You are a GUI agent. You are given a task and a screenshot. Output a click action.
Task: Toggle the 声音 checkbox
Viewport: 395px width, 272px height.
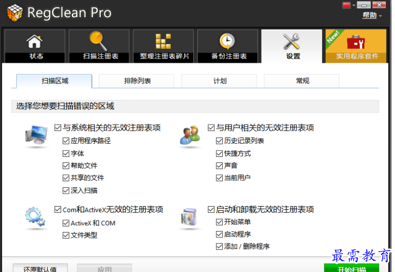tap(219, 166)
